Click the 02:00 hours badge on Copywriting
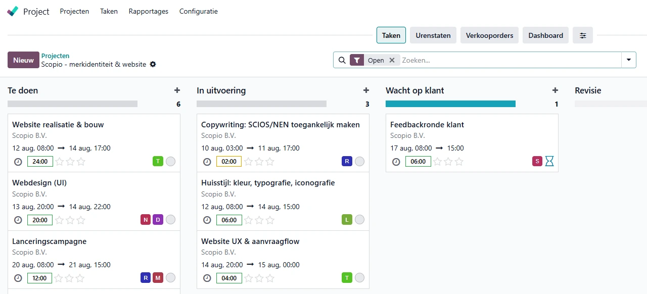Viewport: 647px width, 294px height. click(x=229, y=162)
